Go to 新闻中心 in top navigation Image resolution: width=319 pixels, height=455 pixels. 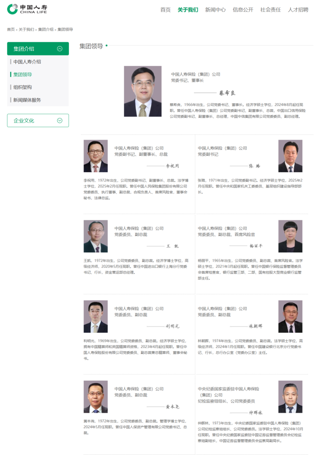[x=215, y=10]
